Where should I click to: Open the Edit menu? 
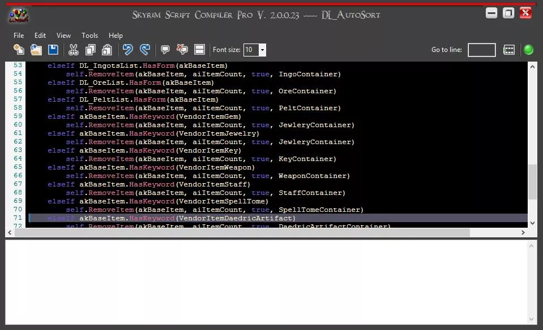[40, 35]
